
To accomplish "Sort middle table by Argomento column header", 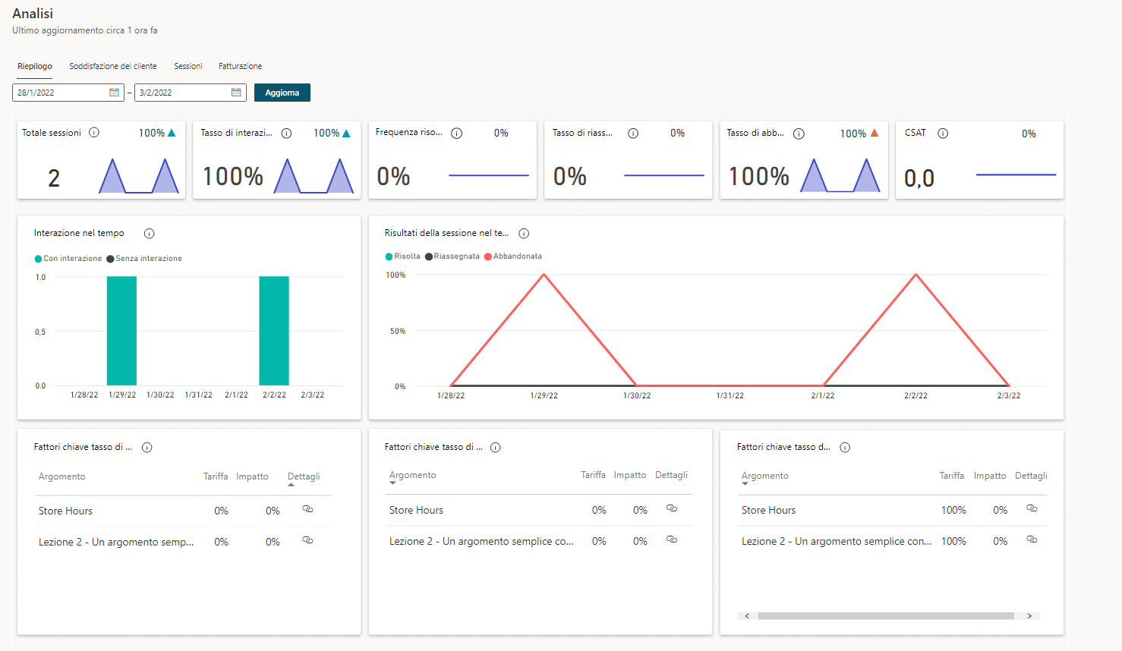I will coord(412,476).
